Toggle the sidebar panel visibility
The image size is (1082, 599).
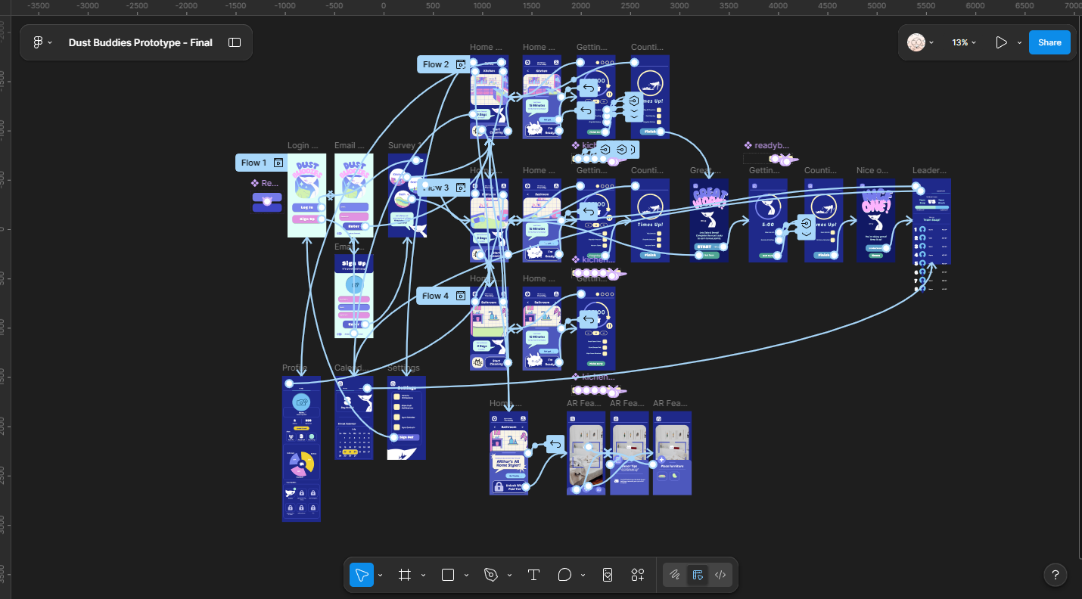[x=235, y=42]
